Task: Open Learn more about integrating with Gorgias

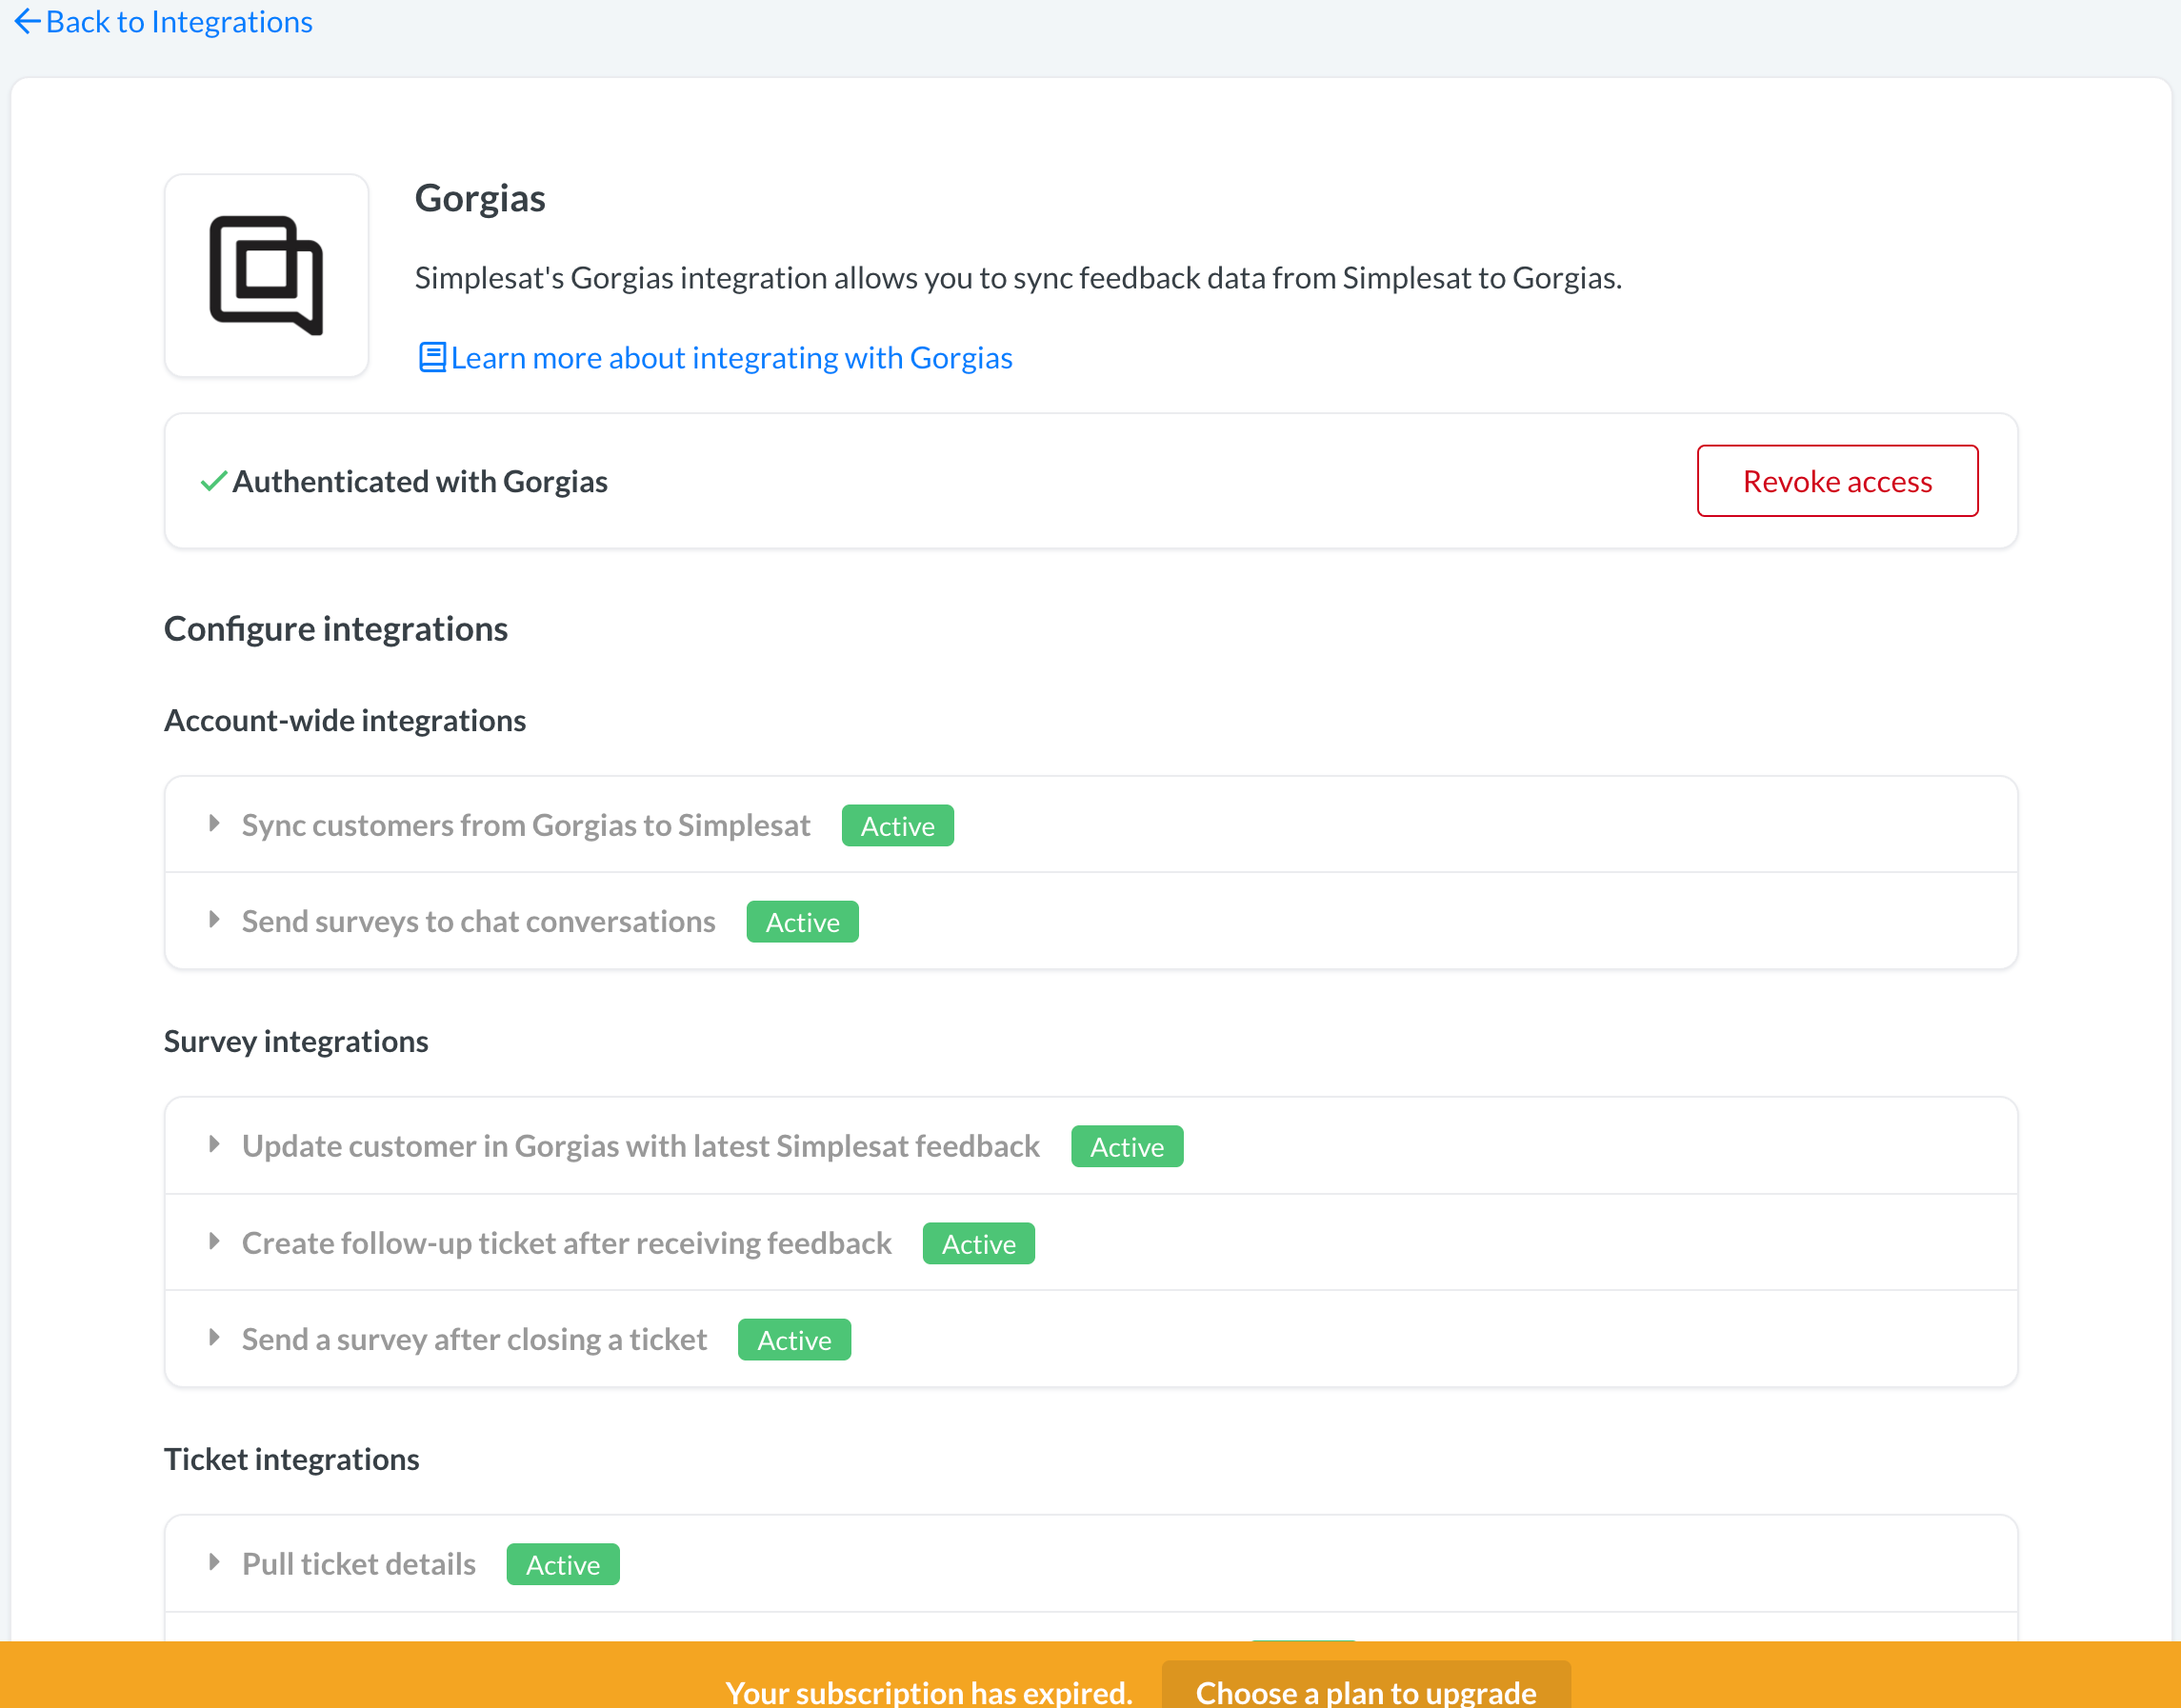Action: coord(730,357)
